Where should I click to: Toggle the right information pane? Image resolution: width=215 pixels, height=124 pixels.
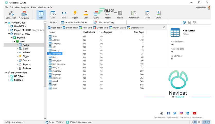point(208,122)
